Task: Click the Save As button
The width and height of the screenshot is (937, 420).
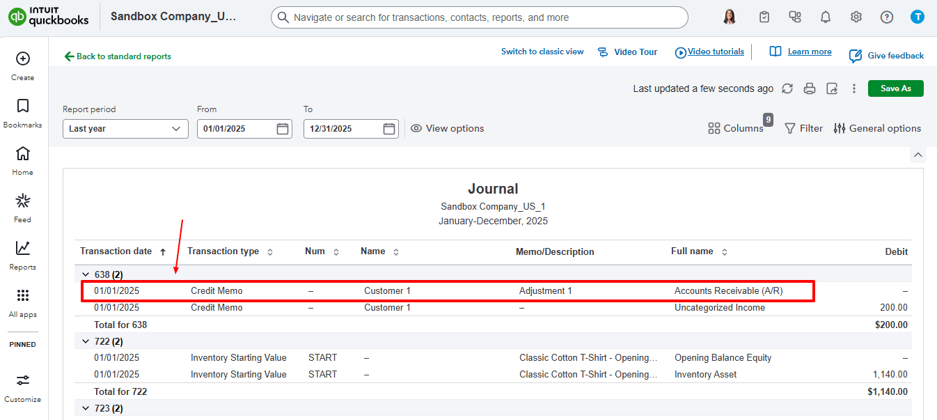Action: click(x=895, y=88)
